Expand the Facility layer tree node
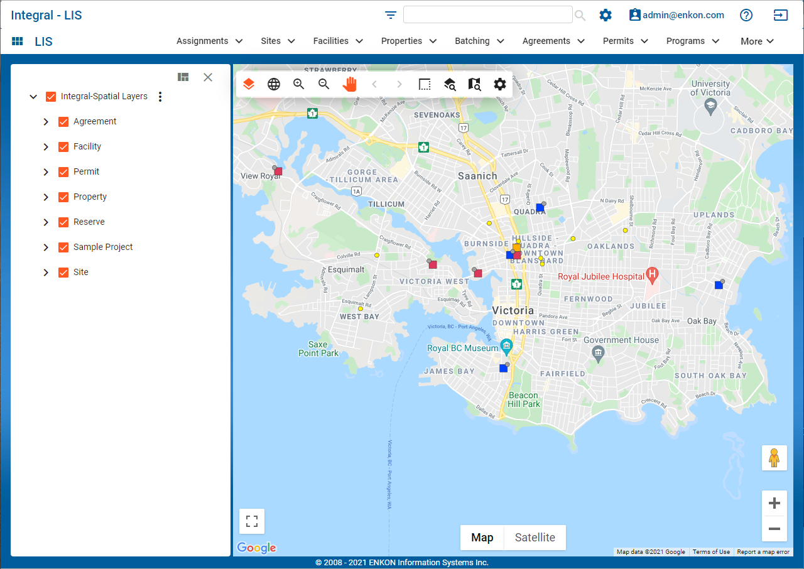The height and width of the screenshot is (569, 804). [x=46, y=147]
